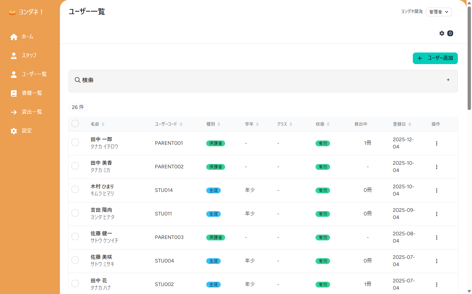The height and width of the screenshot is (294, 472).
Task: Check the box for 田中 美香
Action: (x=75, y=166)
